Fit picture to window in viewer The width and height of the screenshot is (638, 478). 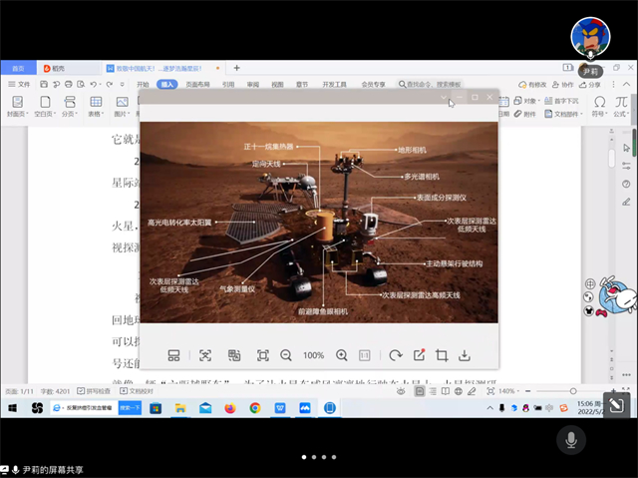pyautogui.click(x=263, y=355)
